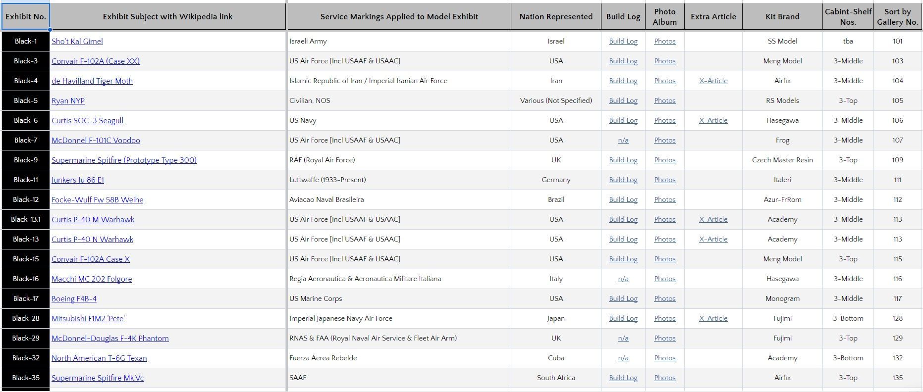Open Photos for North American T-6G Texan
Viewport: 923px width, 392px height.
[x=664, y=358]
